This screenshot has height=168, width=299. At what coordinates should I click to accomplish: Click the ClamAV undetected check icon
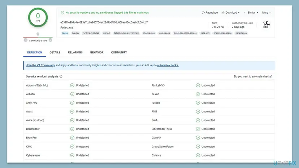coord(198,138)
